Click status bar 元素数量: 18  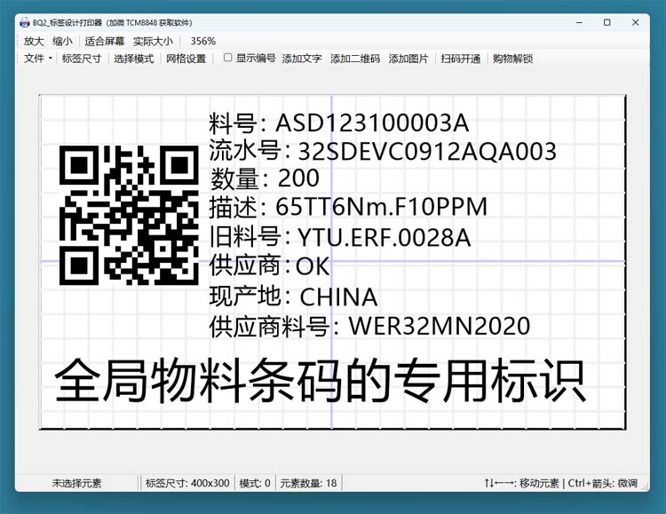tap(308, 483)
